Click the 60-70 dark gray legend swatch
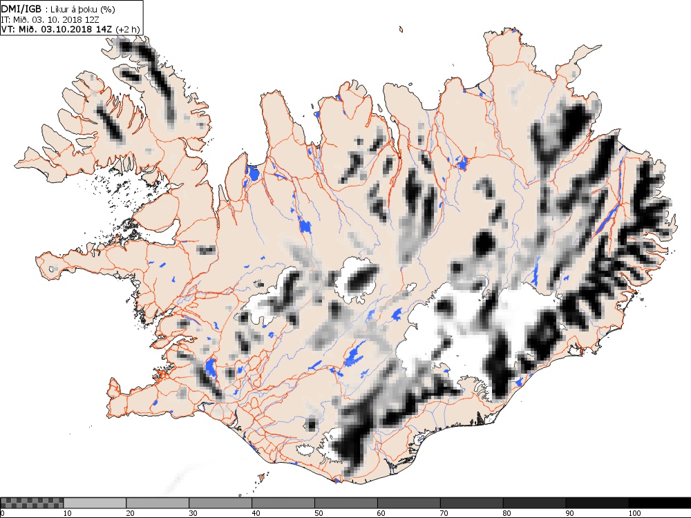 click(x=408, y=503)
